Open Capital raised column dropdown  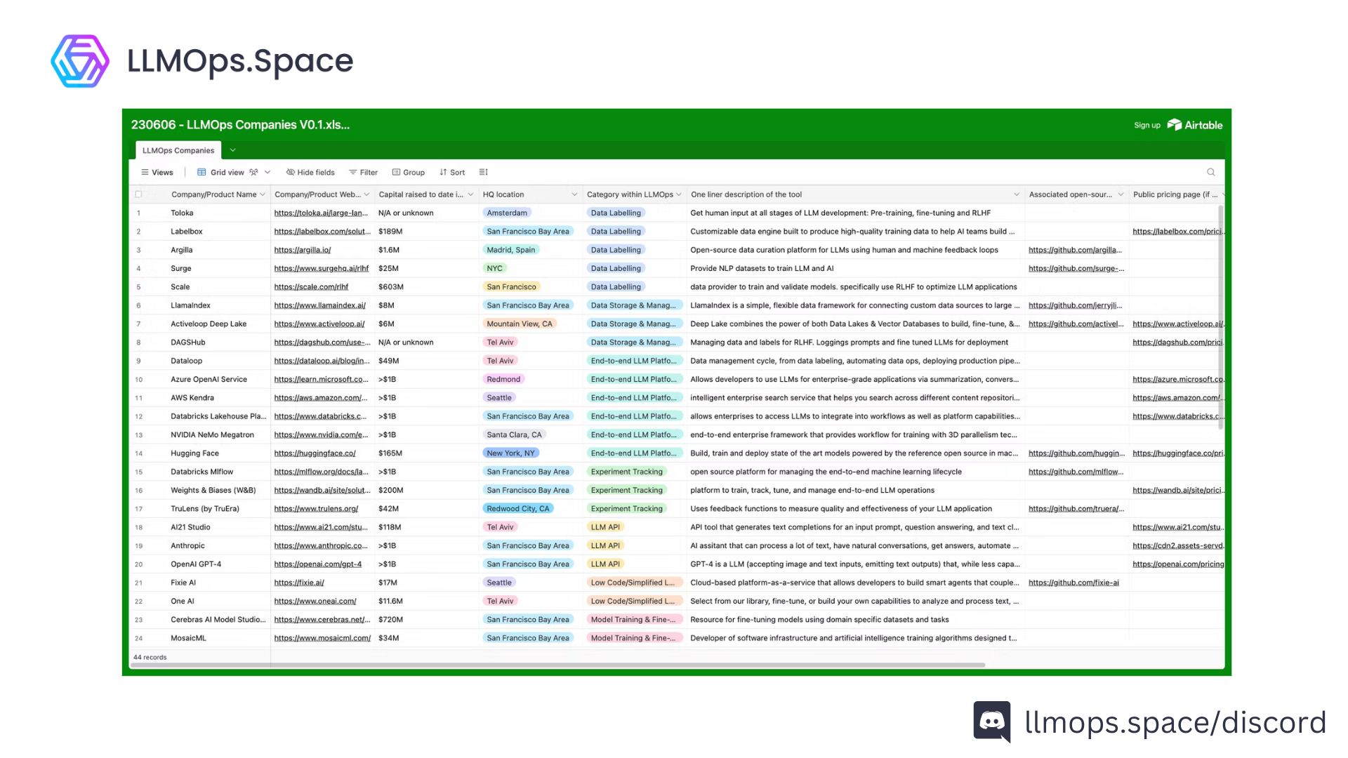[470, 194]
